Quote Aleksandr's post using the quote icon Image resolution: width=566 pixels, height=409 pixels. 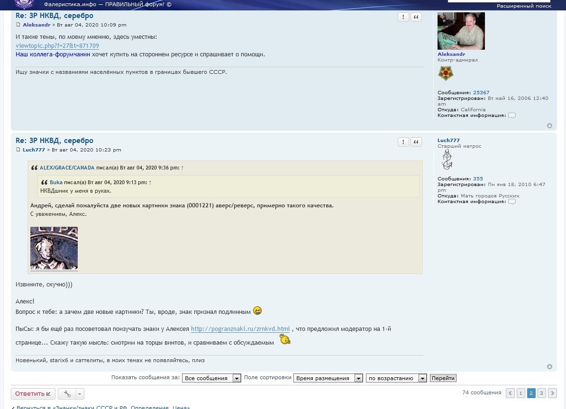click(x=416, y=18)
